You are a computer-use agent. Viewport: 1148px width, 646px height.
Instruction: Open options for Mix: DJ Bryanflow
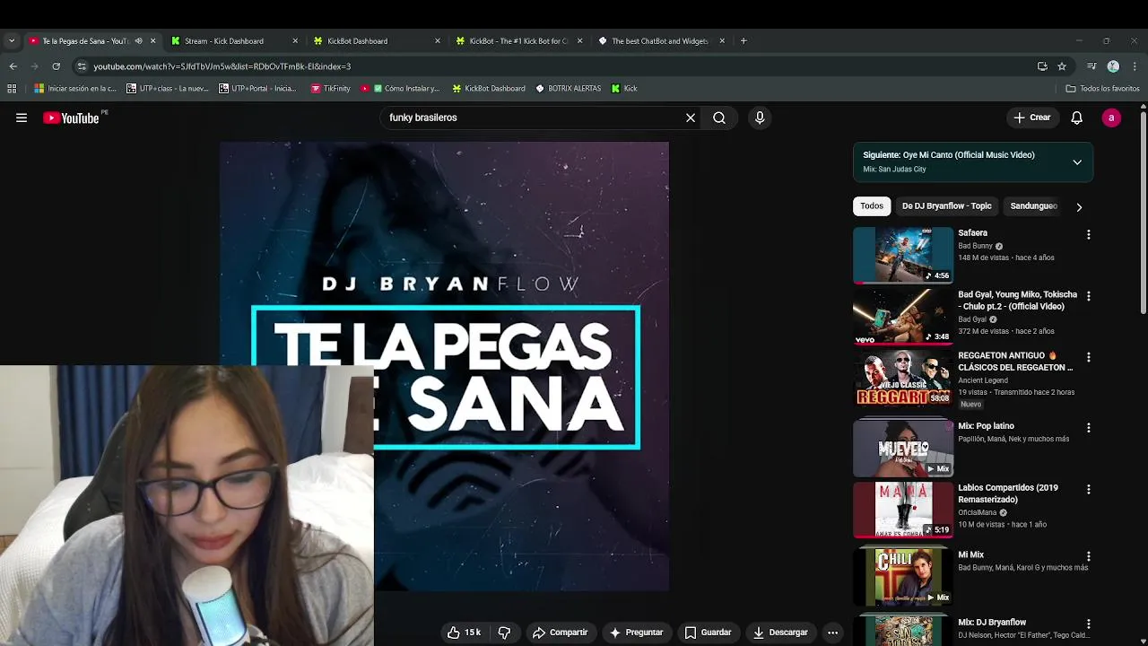click(1089, 624)
